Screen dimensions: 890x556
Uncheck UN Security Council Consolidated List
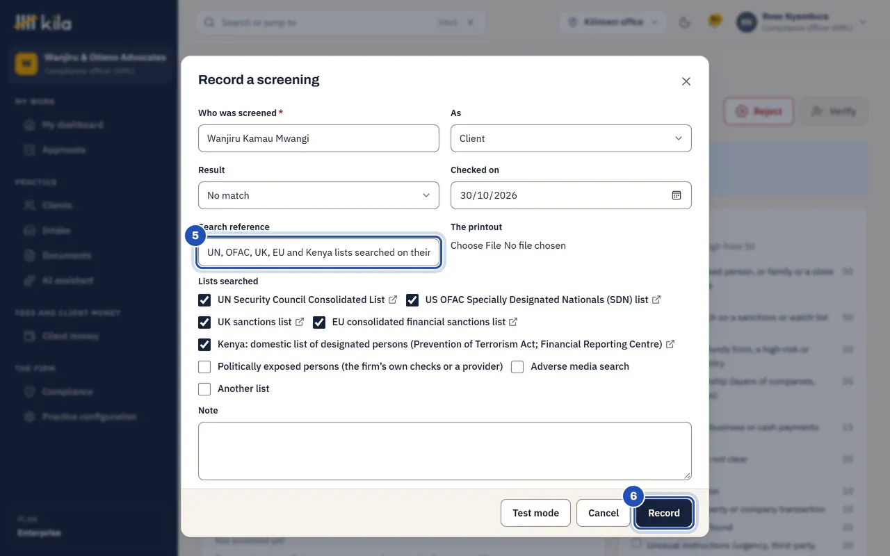coord(204,300)
